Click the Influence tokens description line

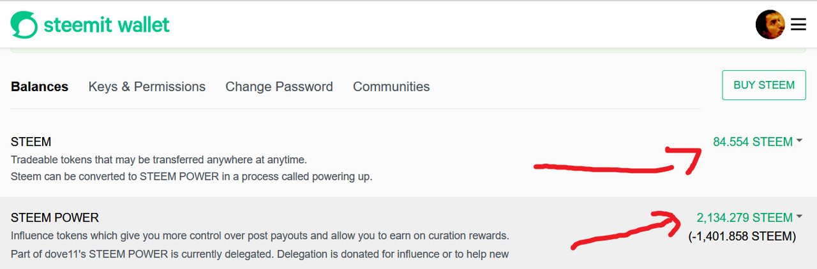260,236
